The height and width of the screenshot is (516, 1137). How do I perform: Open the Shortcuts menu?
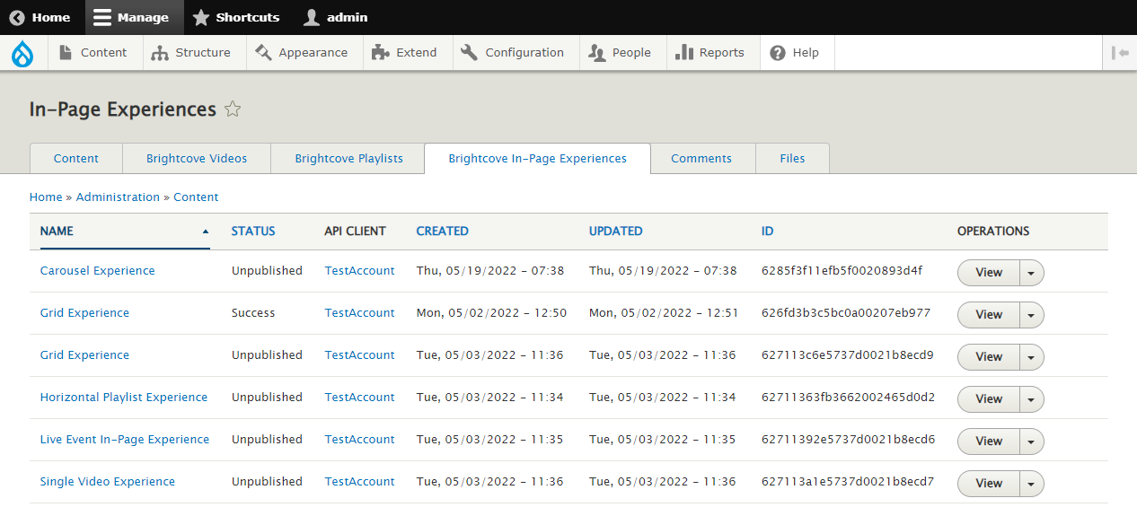tap(236, 17)
